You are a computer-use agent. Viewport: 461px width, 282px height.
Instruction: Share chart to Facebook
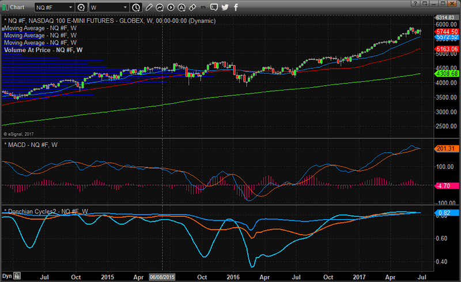click(235, 7)
